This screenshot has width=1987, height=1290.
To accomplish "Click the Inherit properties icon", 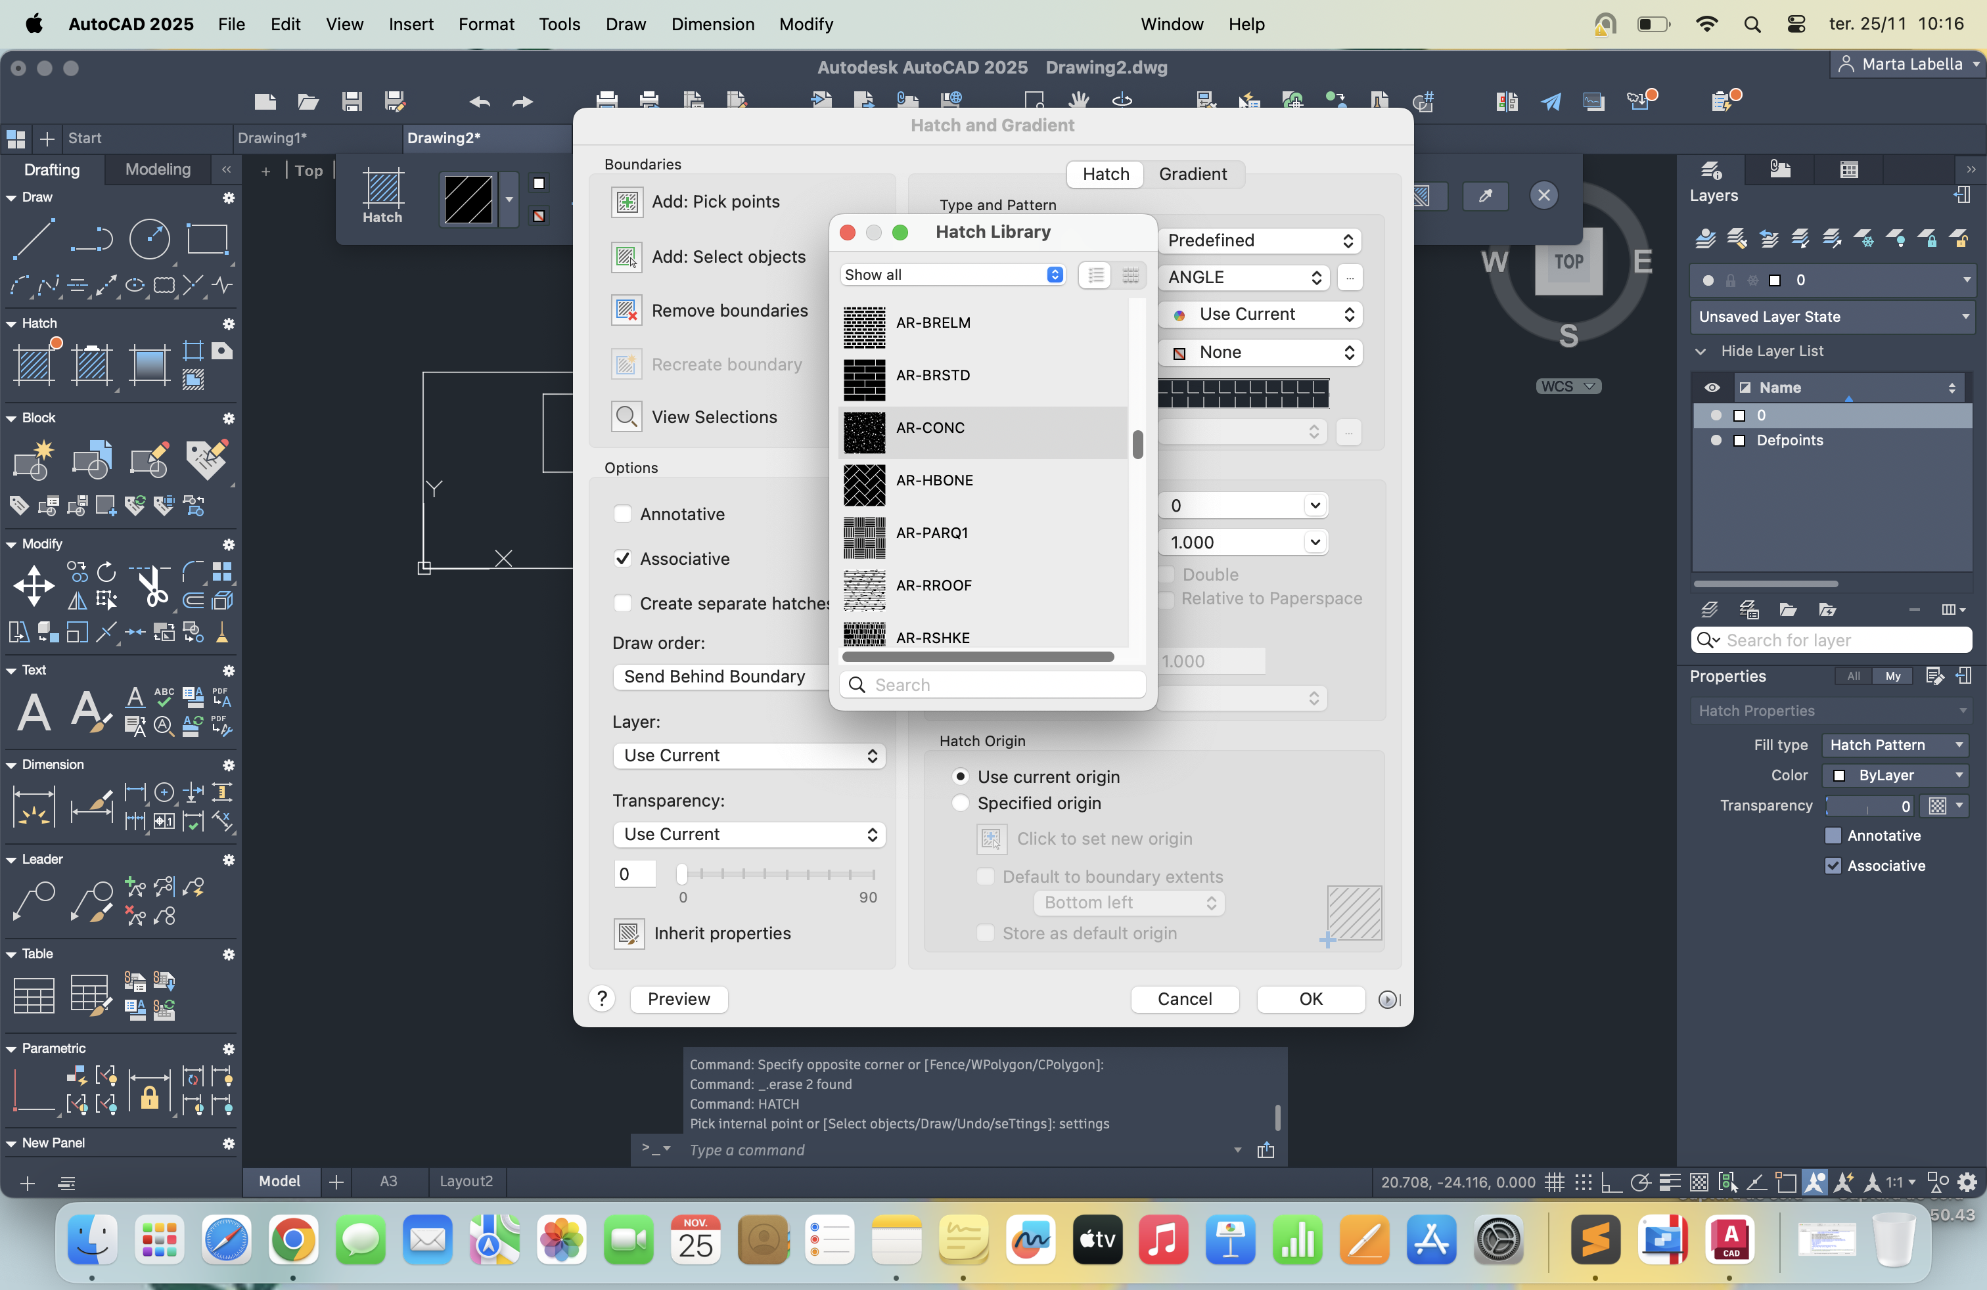I will (629, 933).
